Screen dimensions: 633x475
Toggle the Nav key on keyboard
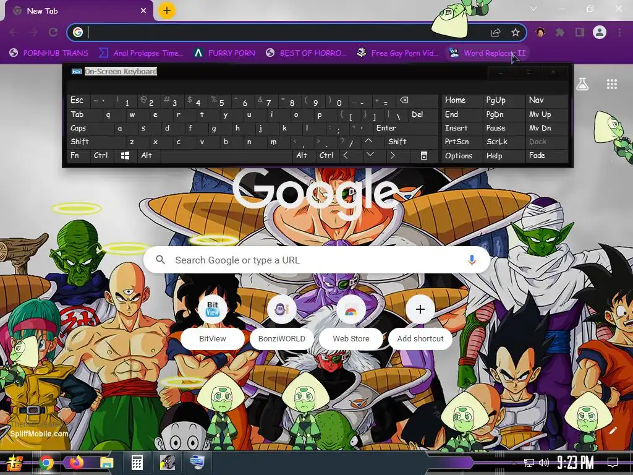547,100
